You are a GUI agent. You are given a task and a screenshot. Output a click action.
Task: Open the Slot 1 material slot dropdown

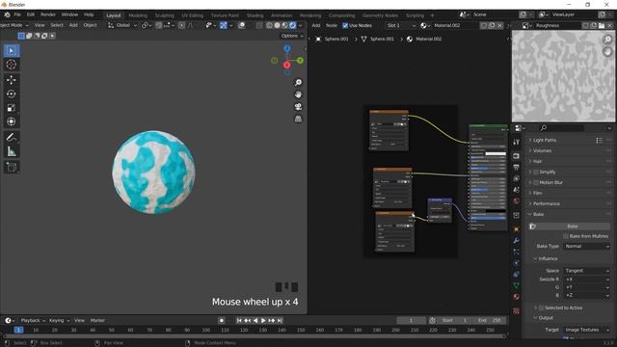[x=400, y=26]
